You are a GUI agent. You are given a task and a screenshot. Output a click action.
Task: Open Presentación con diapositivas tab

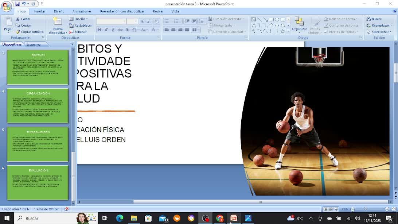tap(122, 11)
